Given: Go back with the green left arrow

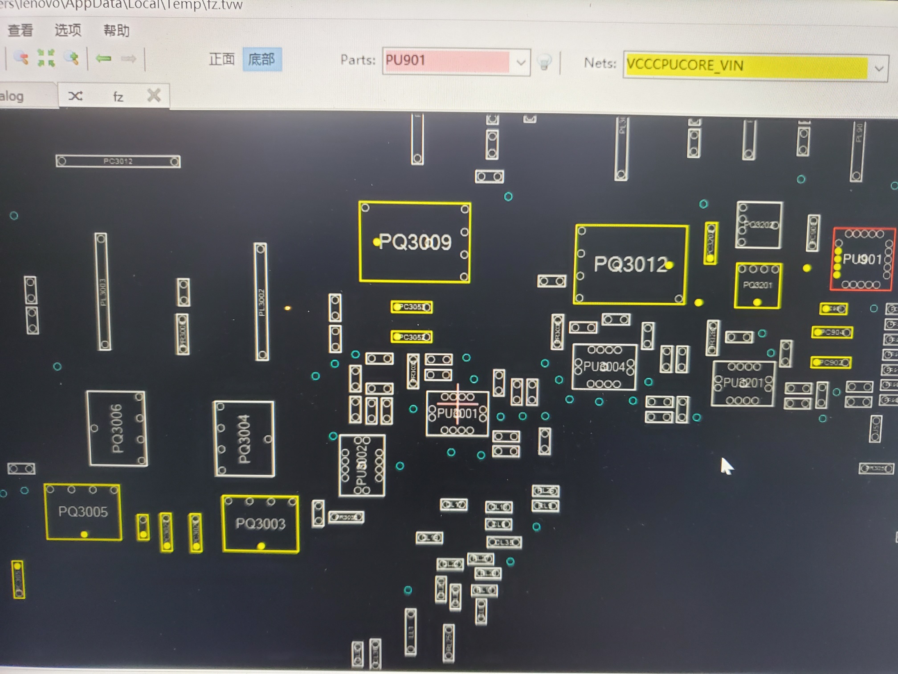Looking at the screenshot, I should tap(103, 58).
